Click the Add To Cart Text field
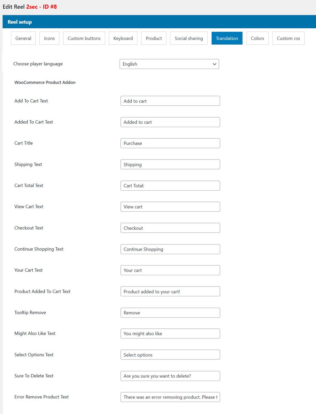The height and width of the screenshot is (414, 316). pos(170,101)
